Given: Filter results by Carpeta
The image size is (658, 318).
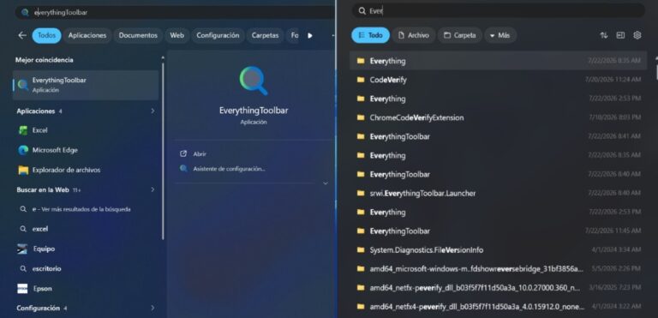Looking at the screenshot, I should pyautogui.click(x=460, y=35).
